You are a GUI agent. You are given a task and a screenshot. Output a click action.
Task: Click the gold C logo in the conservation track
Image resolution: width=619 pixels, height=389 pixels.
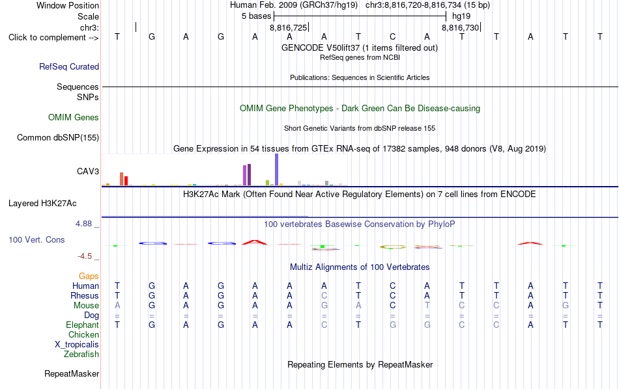pyautogui.click(x=393, y=247)
